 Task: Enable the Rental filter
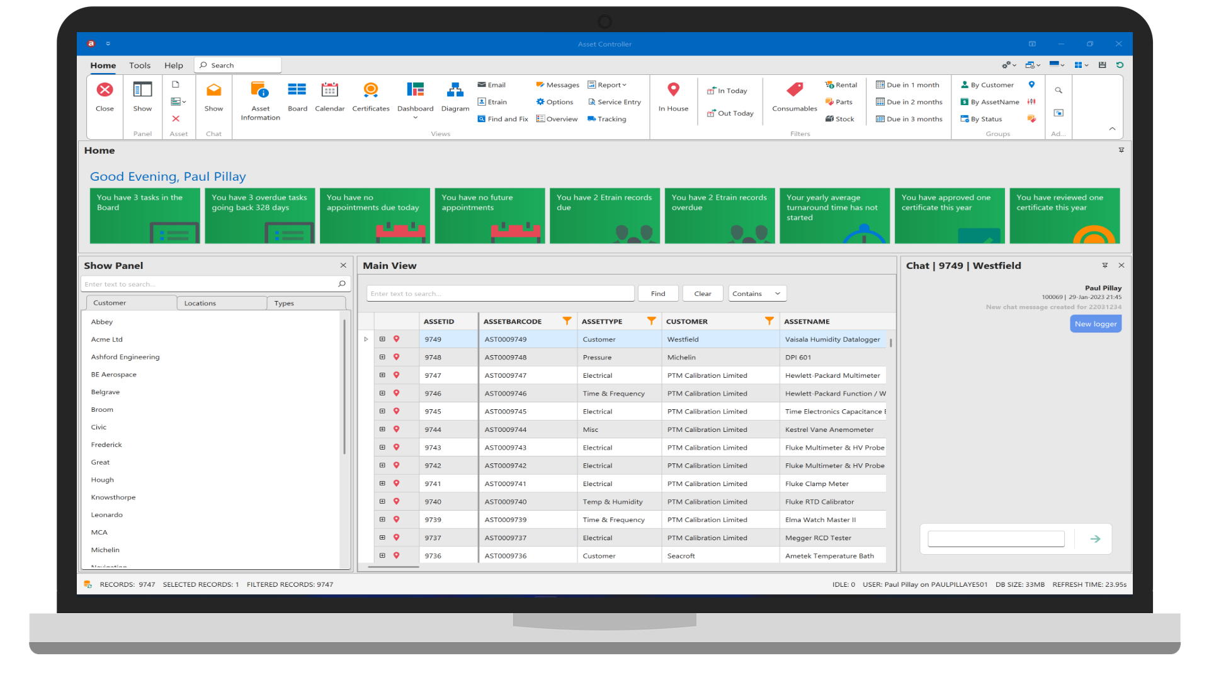click(x=841, y=84)
